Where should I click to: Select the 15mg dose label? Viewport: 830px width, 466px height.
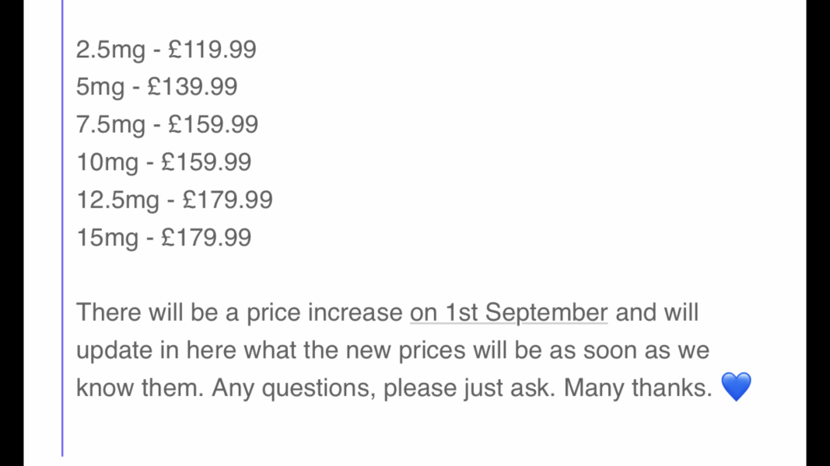tap(107, 237)
